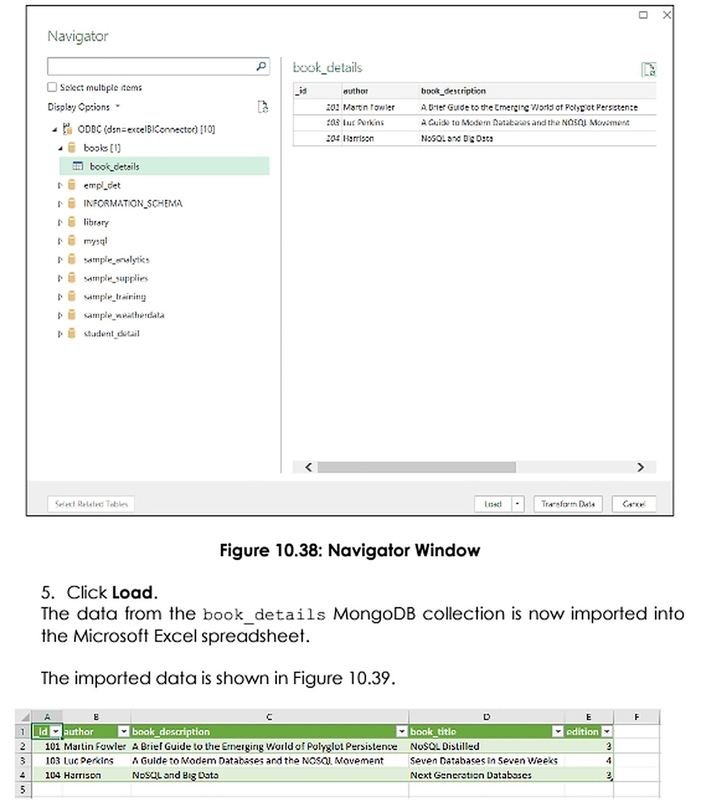
Task: Expand the mysql node
Action: tap(60, 241)
